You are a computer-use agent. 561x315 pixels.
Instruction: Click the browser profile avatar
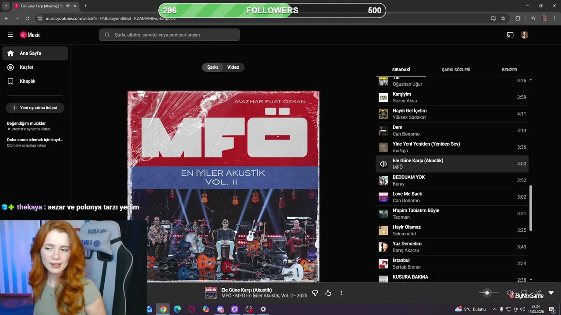[544, 18]
